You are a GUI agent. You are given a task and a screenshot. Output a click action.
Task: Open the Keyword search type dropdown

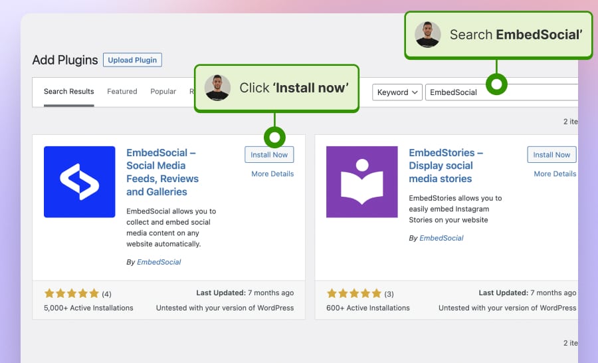(397, 92)
